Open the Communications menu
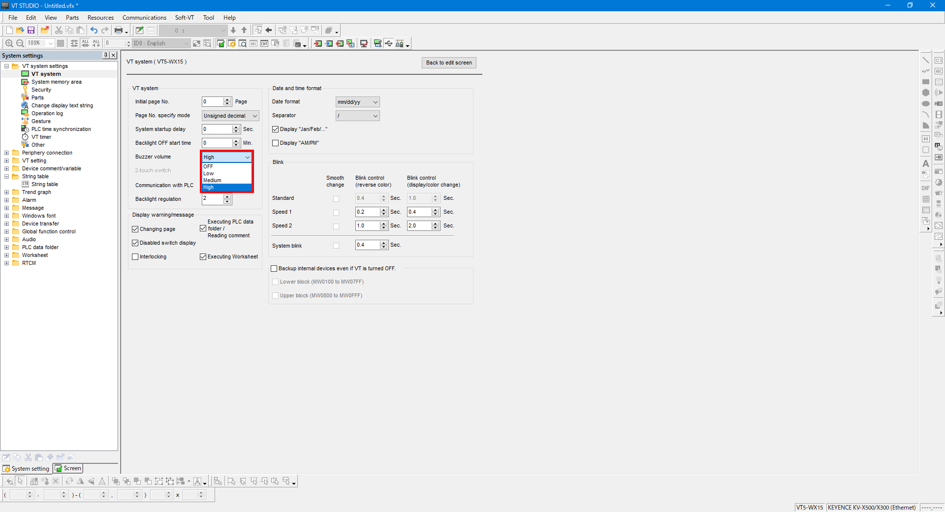This screenshot has width=945, height=512. (x=144, y=18)
